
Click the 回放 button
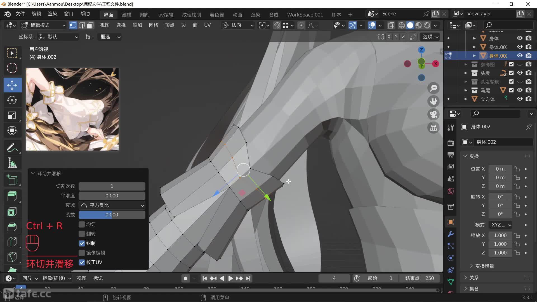click(x=30, y=278)
